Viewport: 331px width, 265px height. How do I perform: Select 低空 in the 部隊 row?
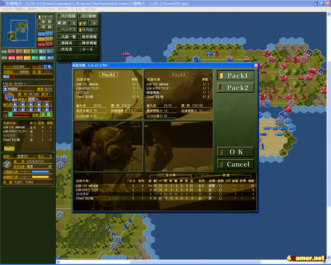click(x=27, y=58)
